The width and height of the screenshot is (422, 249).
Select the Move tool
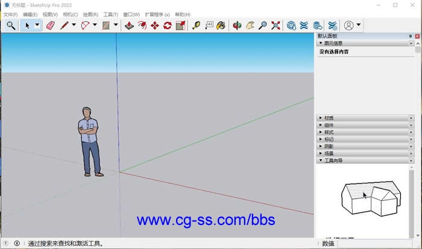[154, 25]
